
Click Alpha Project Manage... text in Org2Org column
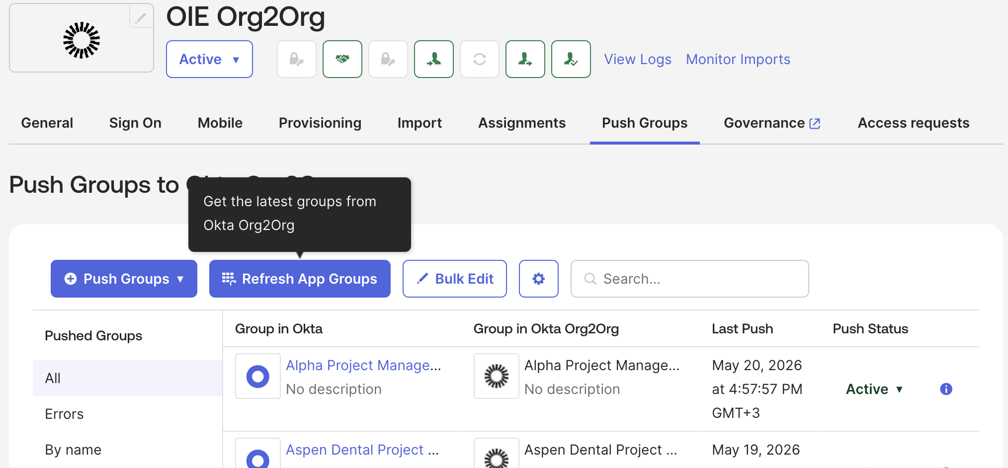click(x=602, y=365)
